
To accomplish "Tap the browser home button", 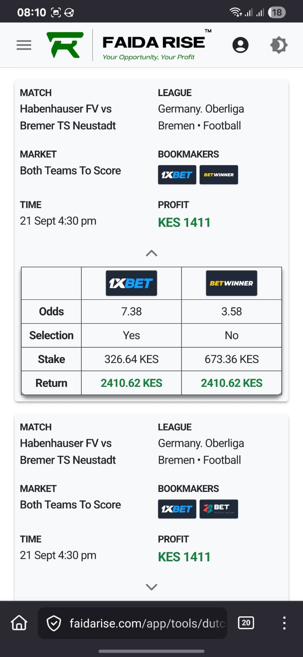I will tap(19, 623).
